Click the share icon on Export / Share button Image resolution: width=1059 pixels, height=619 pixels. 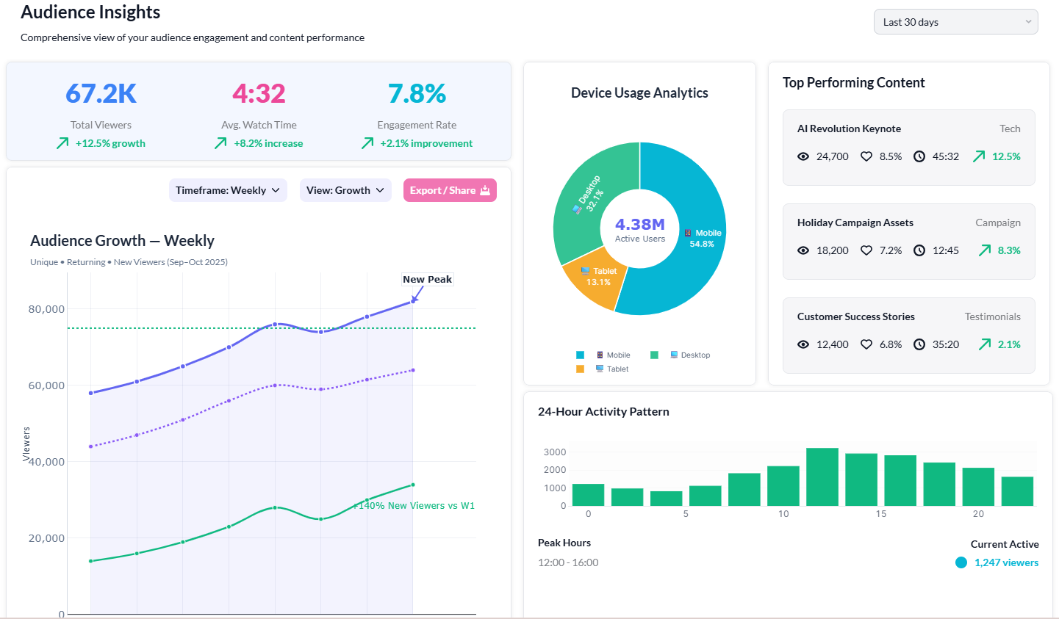(485, 190)
